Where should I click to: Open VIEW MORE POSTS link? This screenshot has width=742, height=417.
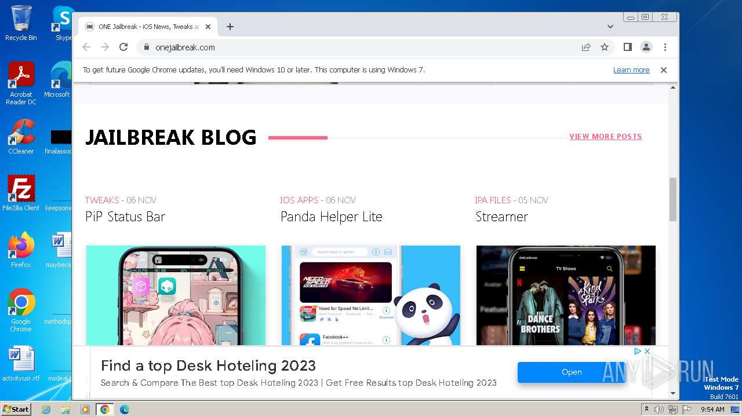[x=606, y=137]
